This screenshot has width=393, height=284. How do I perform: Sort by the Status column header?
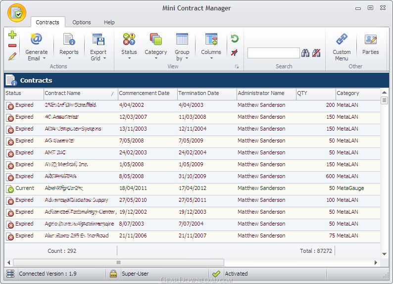pyautogui.click(x=24, y=93)
